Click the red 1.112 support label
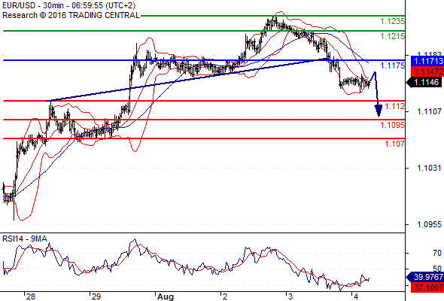The image size is (444, 301). tap(394, 106)
